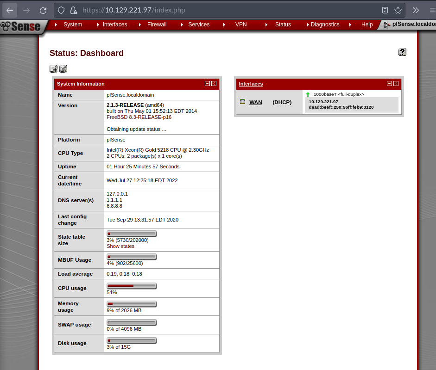Screen dimensions: 436x370
Task: Open the dashboard help question mark icon
Action: [402, 52]
